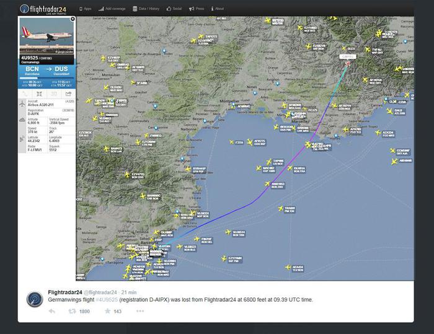Open the Social menu
This screenshot has width=434, height=334.
[175, 9]
